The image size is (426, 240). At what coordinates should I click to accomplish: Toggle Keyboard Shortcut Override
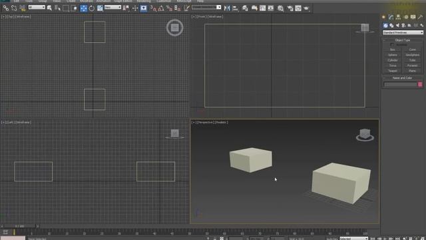click(144, 9)
